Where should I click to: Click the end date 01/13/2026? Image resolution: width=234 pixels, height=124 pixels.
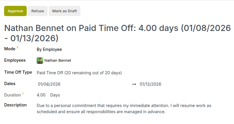[150, 84]
